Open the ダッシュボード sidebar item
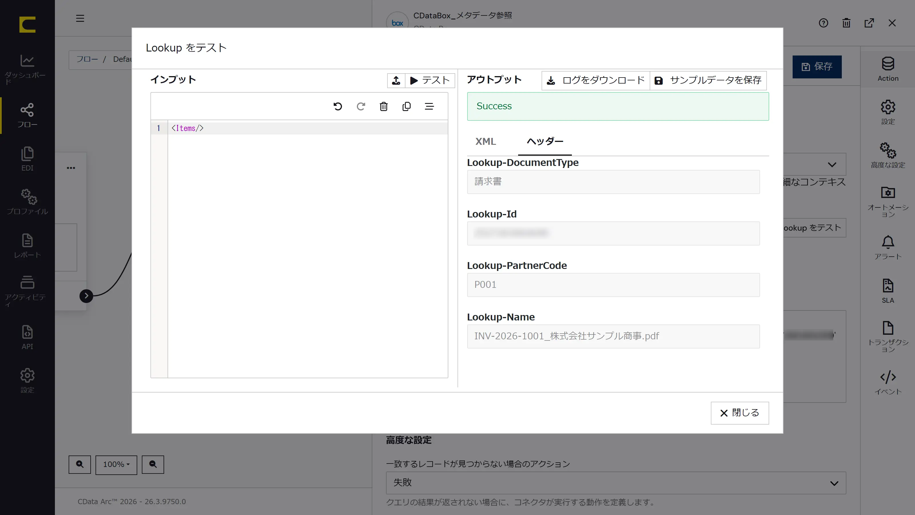This screenshot has width=915, height=515. coord(27,69)
